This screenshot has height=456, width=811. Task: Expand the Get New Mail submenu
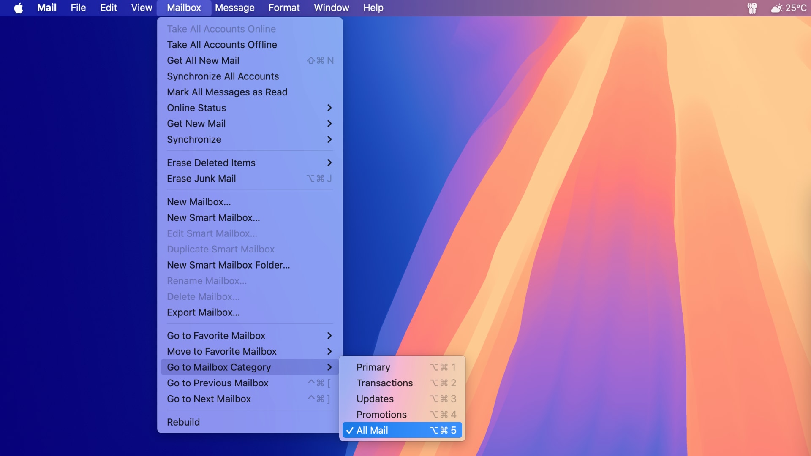(249, 124)
